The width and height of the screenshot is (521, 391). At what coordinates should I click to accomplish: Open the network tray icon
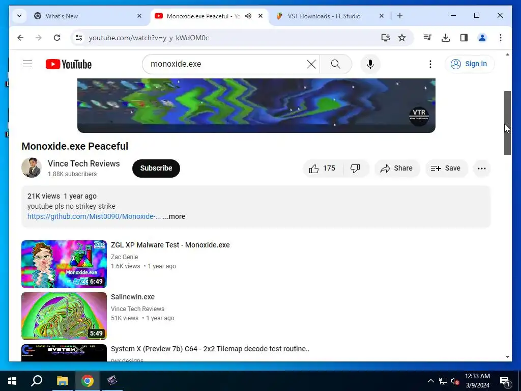click(x=443, y=381)
